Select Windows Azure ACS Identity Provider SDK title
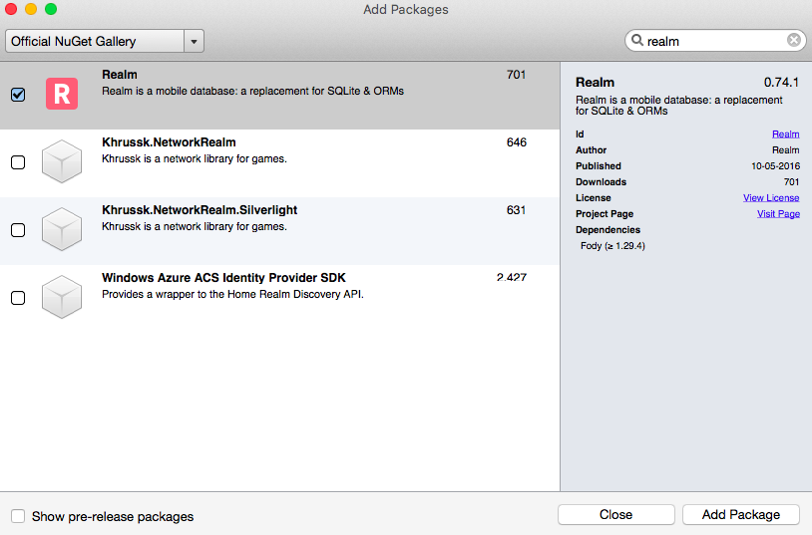This screenshot has height=535, width=812. (x=223, y=278)
